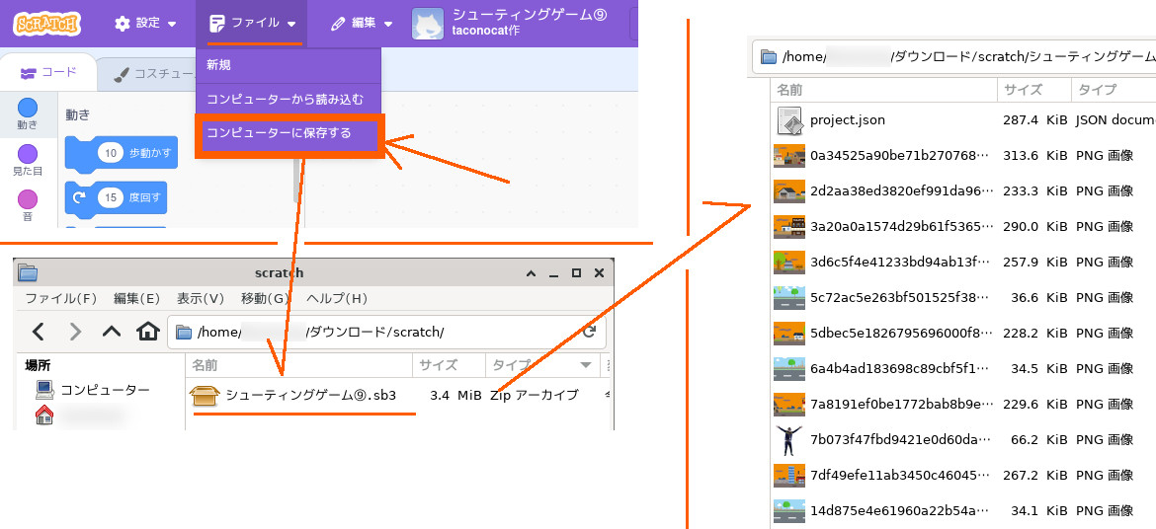Screen dimensions: 1156x529
Task: Select the 2d2aa38ed3820ef991da96 PNG file
Action: click(x=963, y=190)
